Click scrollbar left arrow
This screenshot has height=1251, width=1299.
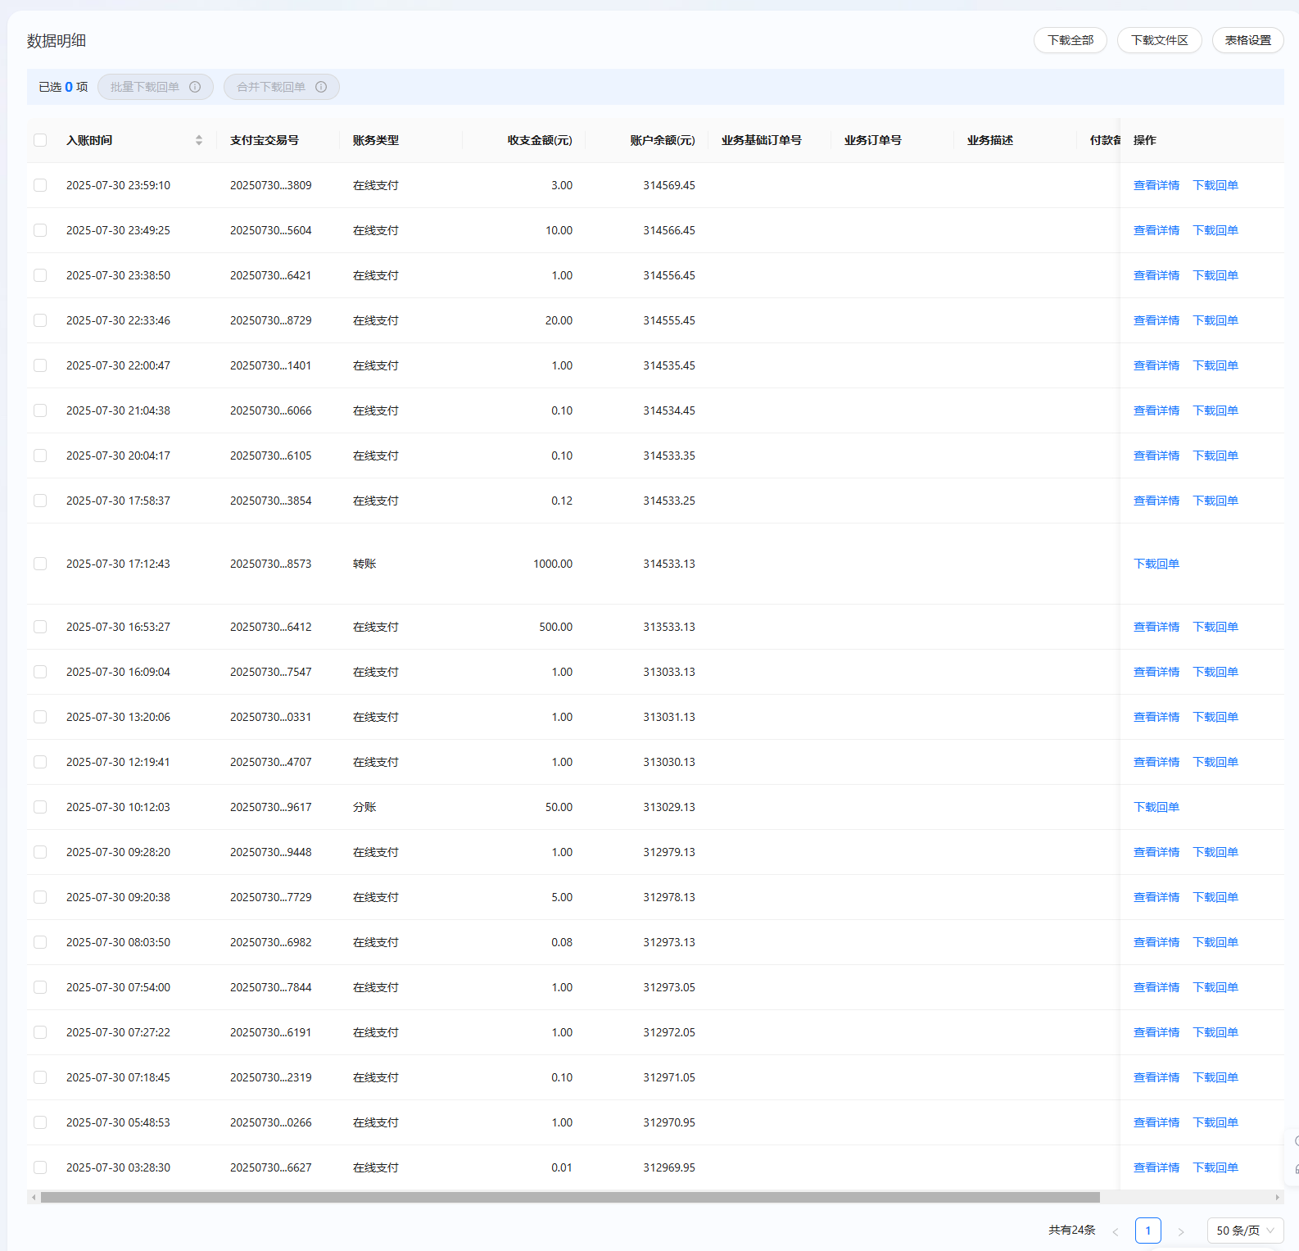[x=34, y=1197]
